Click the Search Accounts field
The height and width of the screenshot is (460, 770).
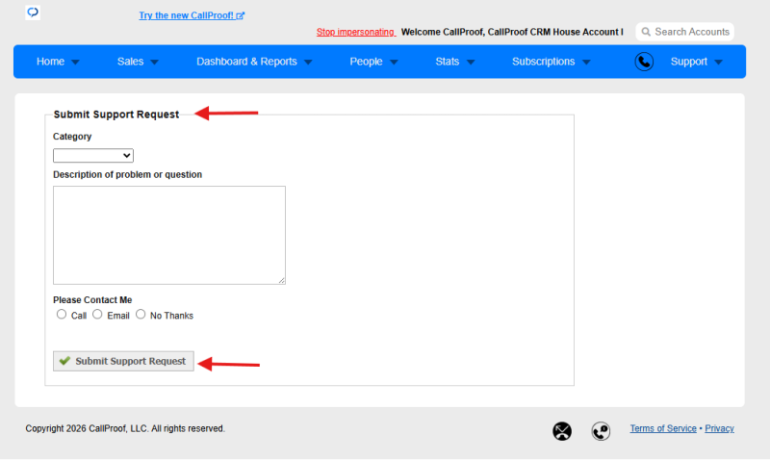tap(684, 32)
